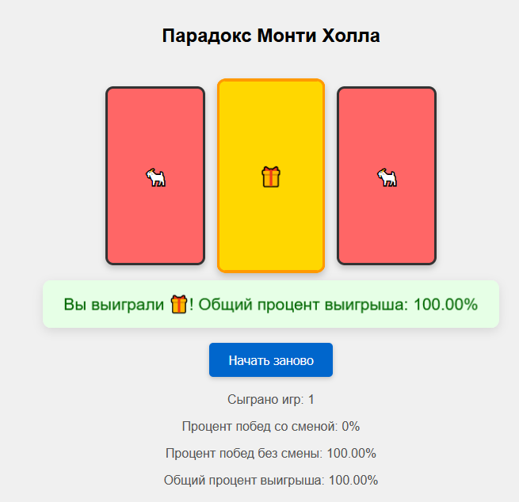Click the gift icon in the win message
Viewport: 519px width, 502px height.
(x=179, y=305)
